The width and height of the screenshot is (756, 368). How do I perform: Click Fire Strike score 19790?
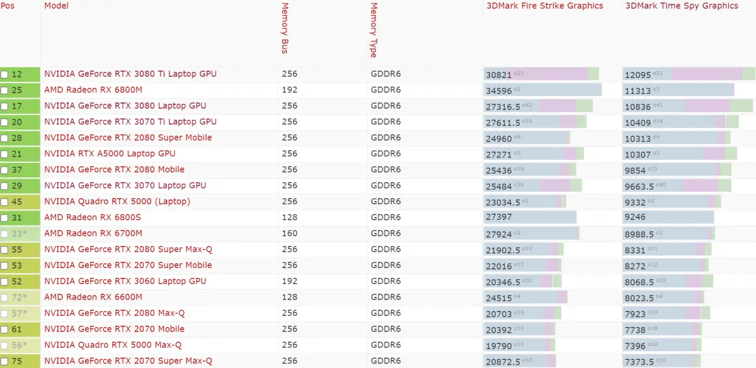[499, 345]
